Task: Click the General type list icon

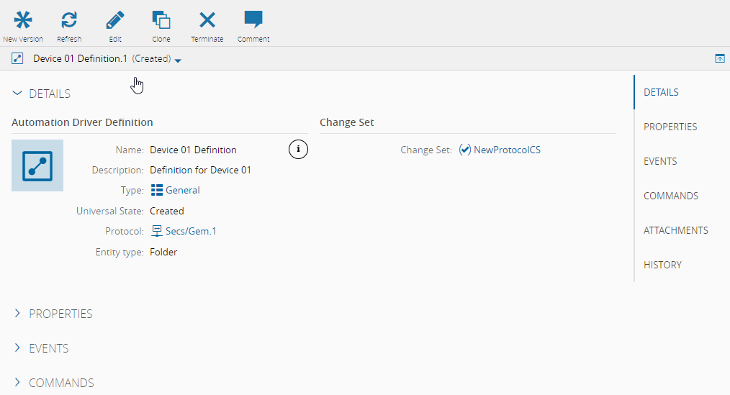Action: [x=157, y=190]
